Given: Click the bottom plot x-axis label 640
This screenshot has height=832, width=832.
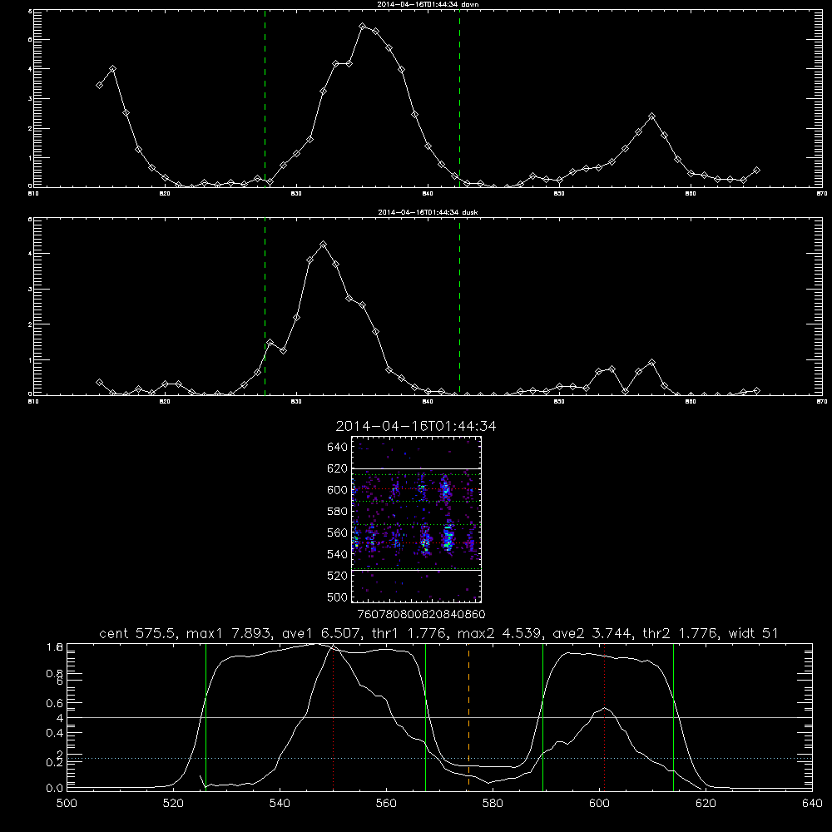Looking at the screenshot, I should [x=812, y=804].
